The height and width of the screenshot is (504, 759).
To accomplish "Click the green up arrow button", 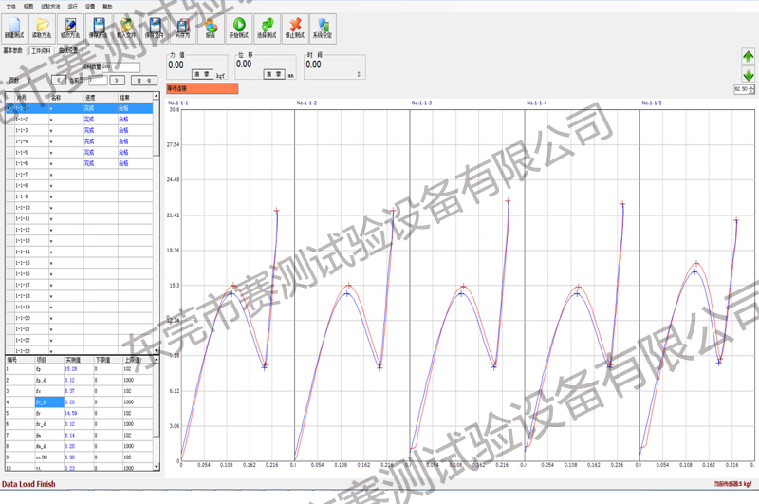I will click(x=748, y=57).
